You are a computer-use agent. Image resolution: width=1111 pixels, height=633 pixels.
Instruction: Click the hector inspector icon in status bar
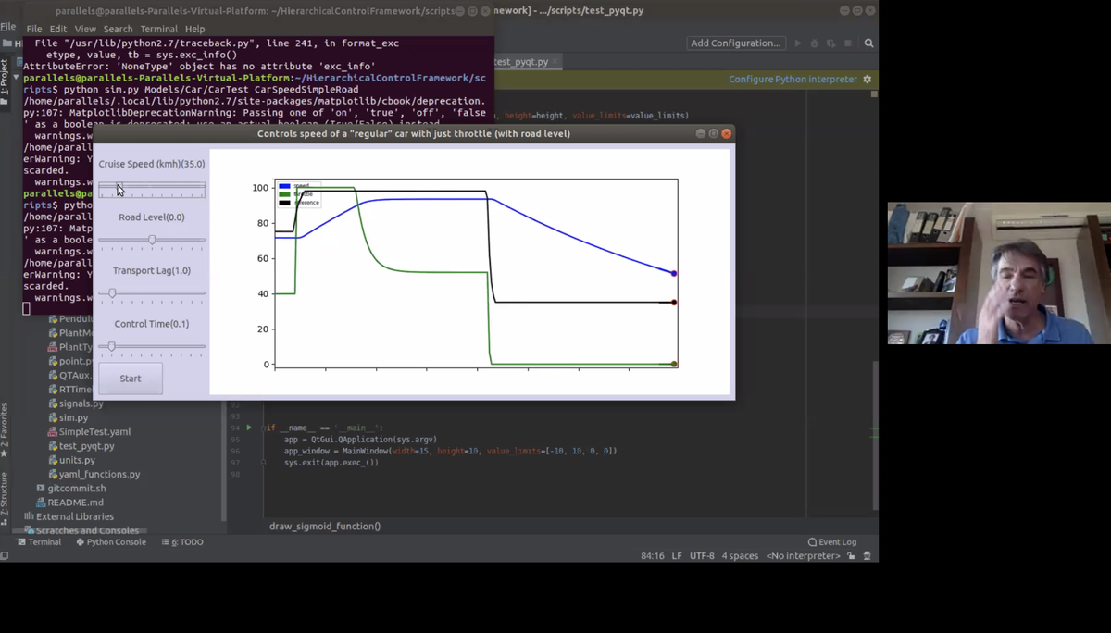[x=868, y=556]
